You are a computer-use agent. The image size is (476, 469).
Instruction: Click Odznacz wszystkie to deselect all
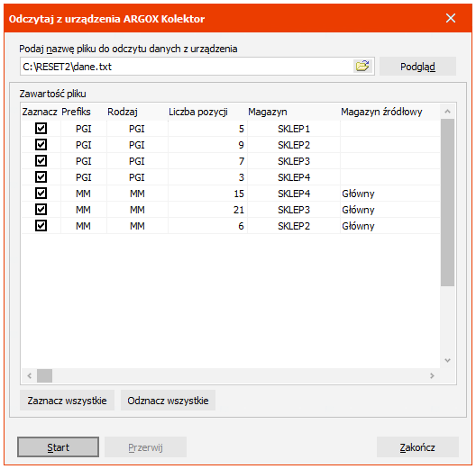point(168,401)
